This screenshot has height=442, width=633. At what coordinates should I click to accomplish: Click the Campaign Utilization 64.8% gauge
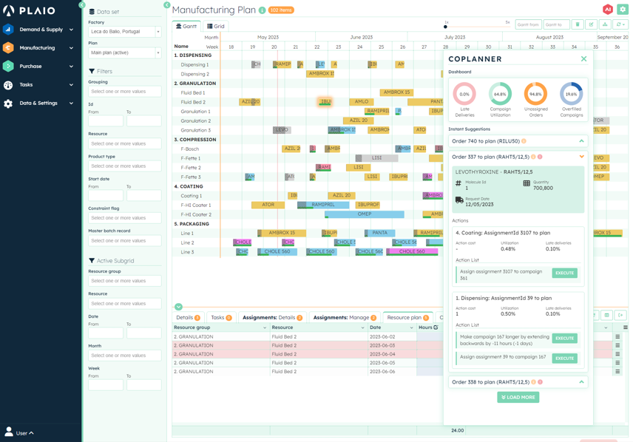[500, 94]
